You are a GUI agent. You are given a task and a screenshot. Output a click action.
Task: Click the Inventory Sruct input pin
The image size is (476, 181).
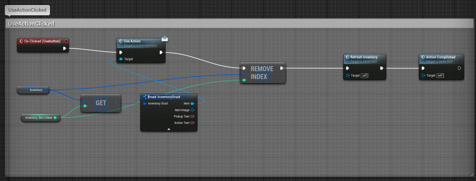pyautogui.click(x=145, y=103)
